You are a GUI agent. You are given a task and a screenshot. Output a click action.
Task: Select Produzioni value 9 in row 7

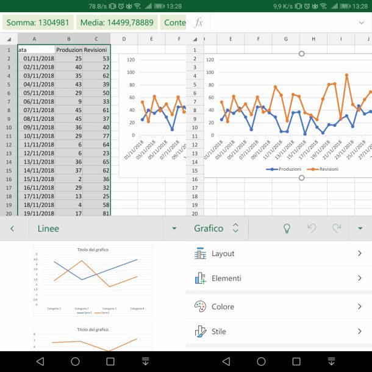pyautogui.click(x=69, y=102)
